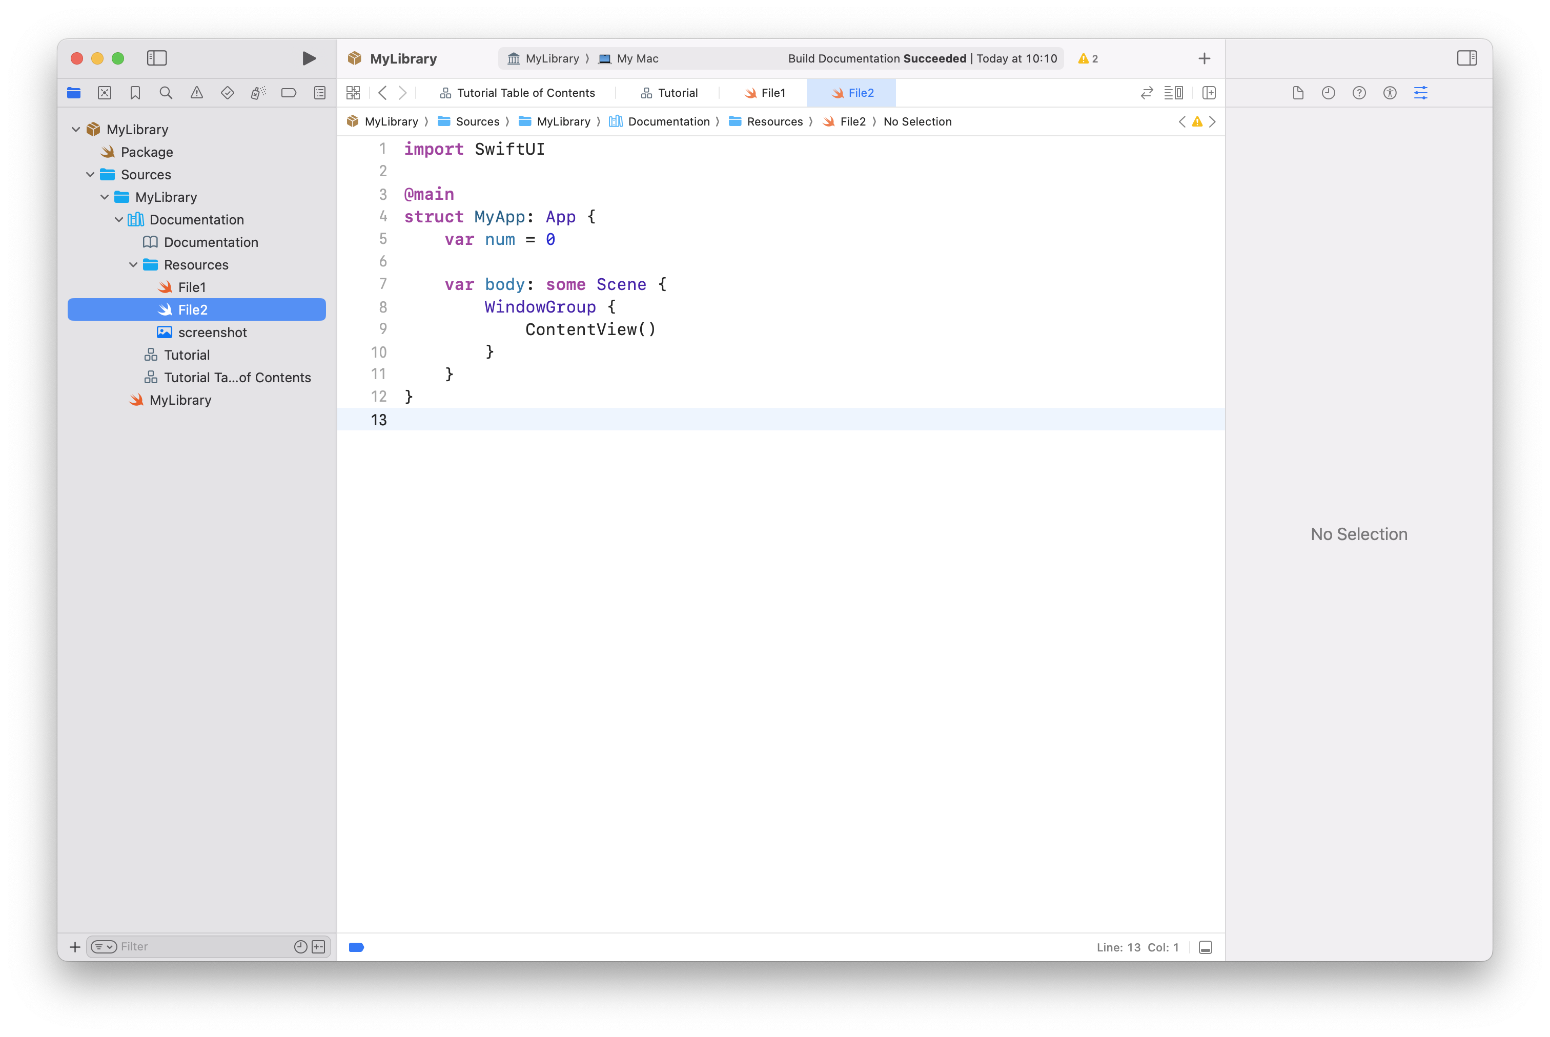This screenshot has height=1037, width=1550.
Task: Click the warnings count badge
Action: [x=1088, y=59]
